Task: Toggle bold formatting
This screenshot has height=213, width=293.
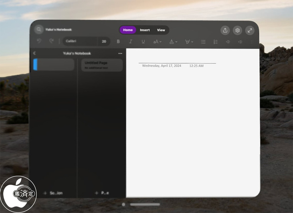Action: pos(119,42)
